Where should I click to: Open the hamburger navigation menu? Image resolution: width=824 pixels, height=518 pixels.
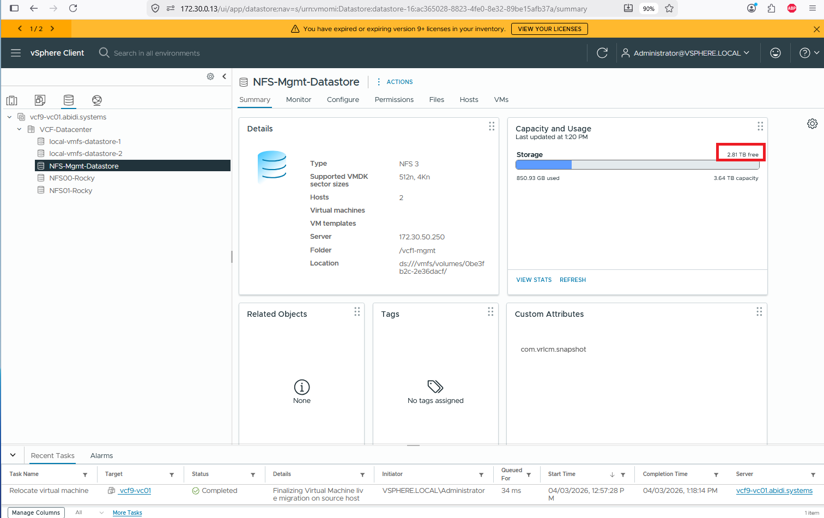coord(16,53)
